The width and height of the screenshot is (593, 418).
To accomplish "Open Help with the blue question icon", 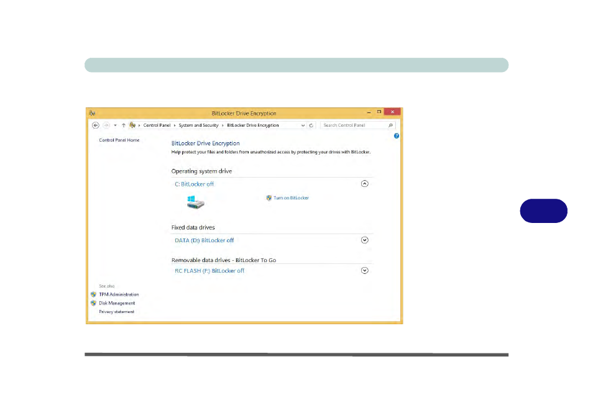I will (397, 135).
